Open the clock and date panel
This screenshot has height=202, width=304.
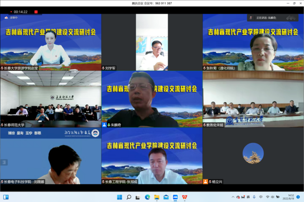tap(290, 196)
